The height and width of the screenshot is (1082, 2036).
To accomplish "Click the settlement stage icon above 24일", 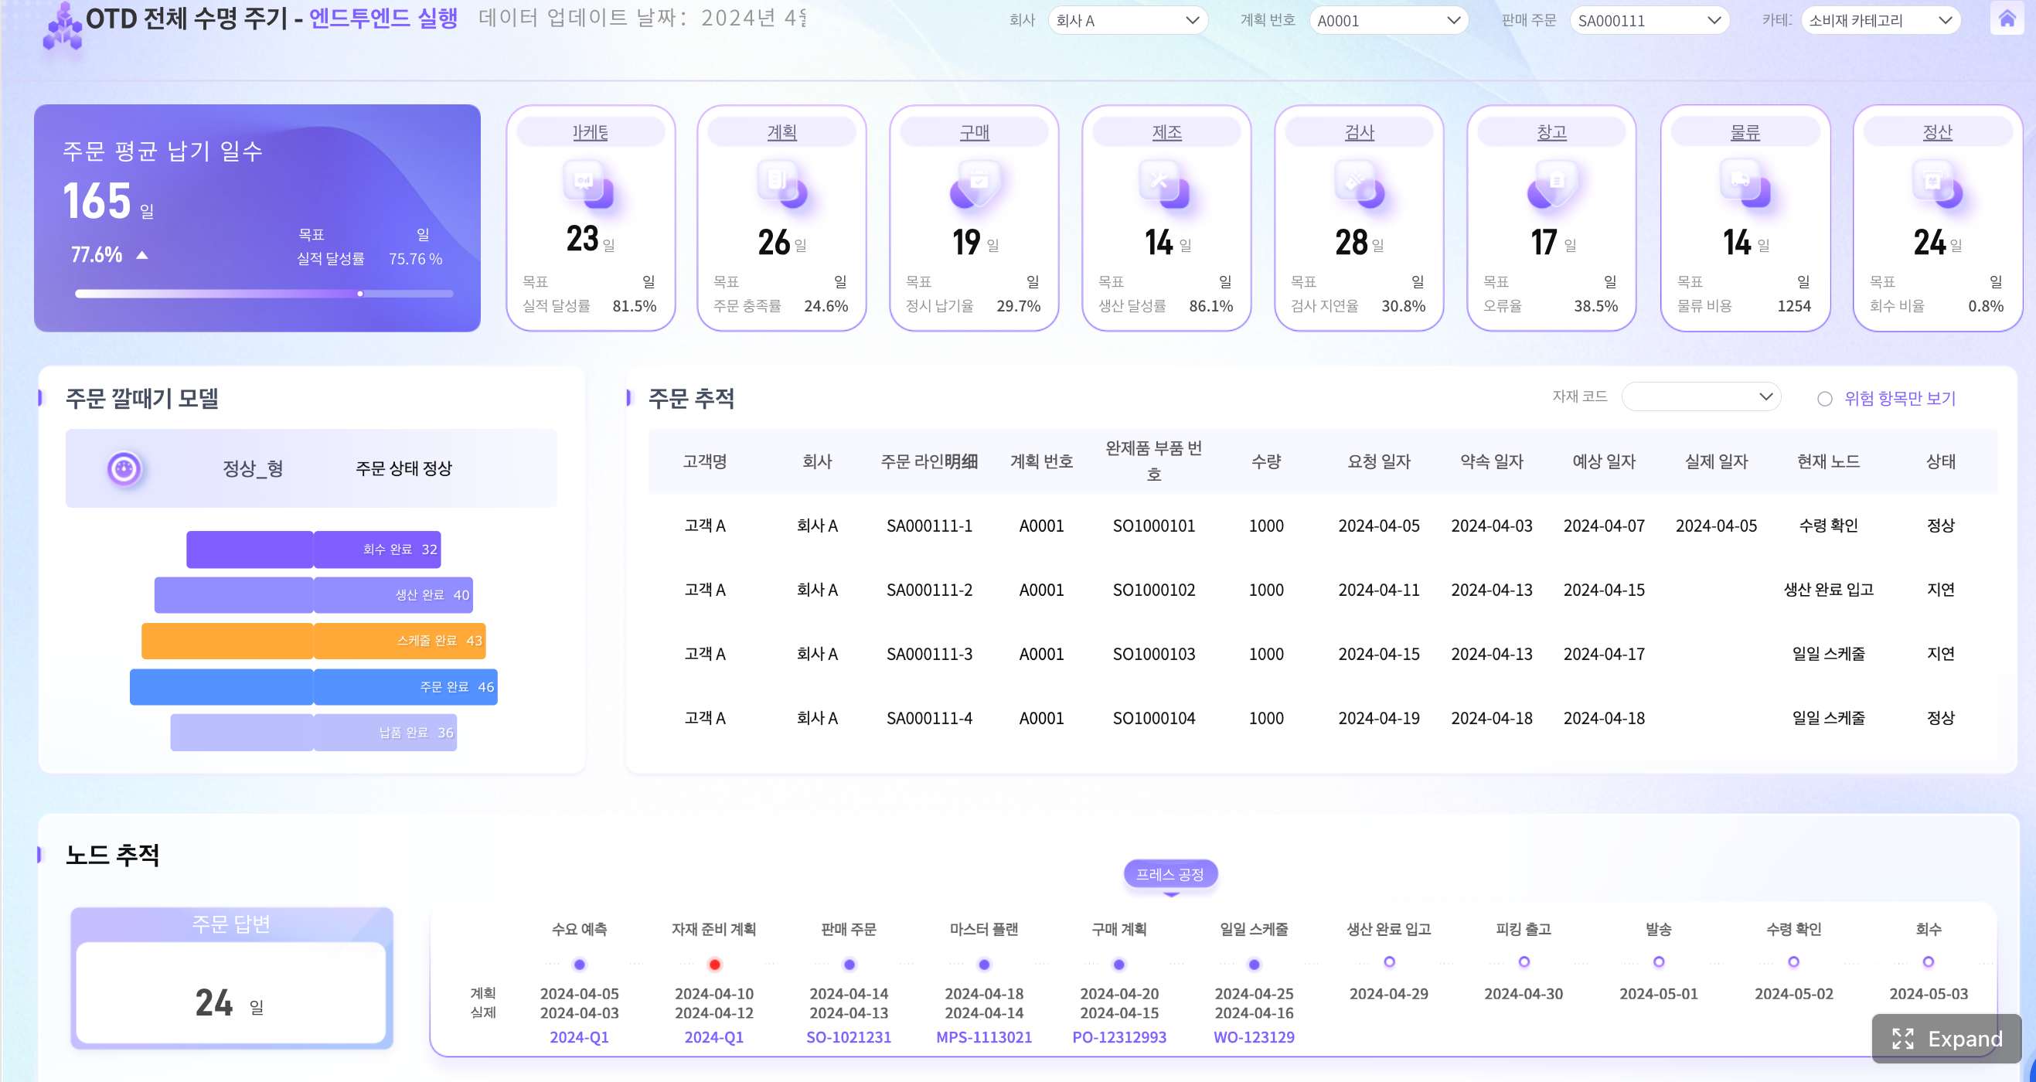I will coord(1937,184).
